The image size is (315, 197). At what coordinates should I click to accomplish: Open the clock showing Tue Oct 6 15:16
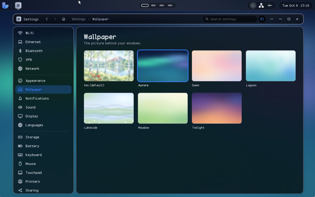pos(296,5)
